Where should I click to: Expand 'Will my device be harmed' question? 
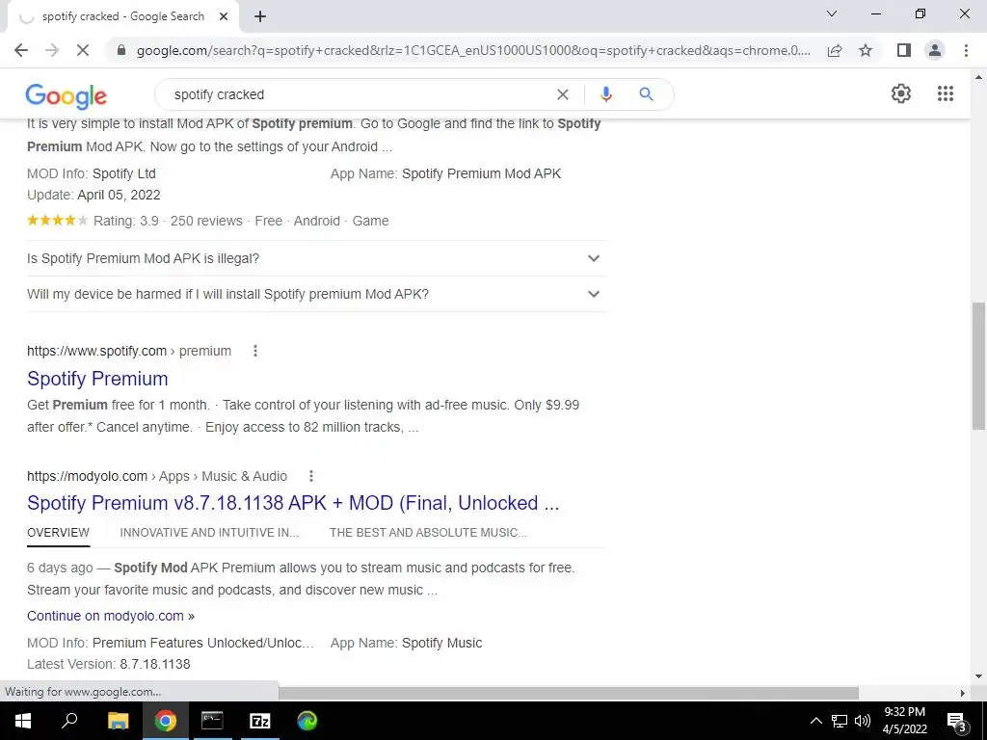pyautogui.click(x=316, y=295)
